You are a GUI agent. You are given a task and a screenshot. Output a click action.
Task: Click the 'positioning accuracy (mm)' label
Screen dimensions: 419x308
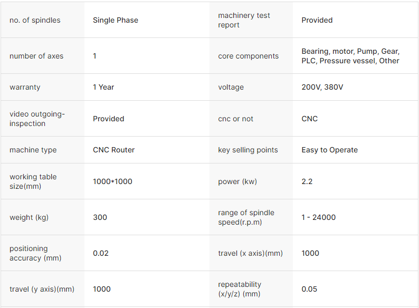(x=35, y=253)
